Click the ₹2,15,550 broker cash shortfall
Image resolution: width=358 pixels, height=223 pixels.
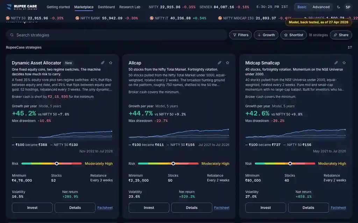coord(58,97)
